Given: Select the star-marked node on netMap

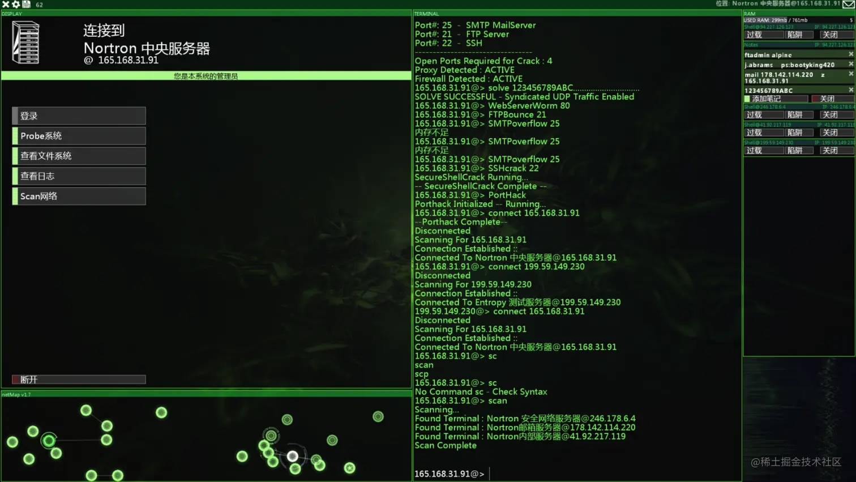Looking at the screenshot, I should (x=349, y=468).
